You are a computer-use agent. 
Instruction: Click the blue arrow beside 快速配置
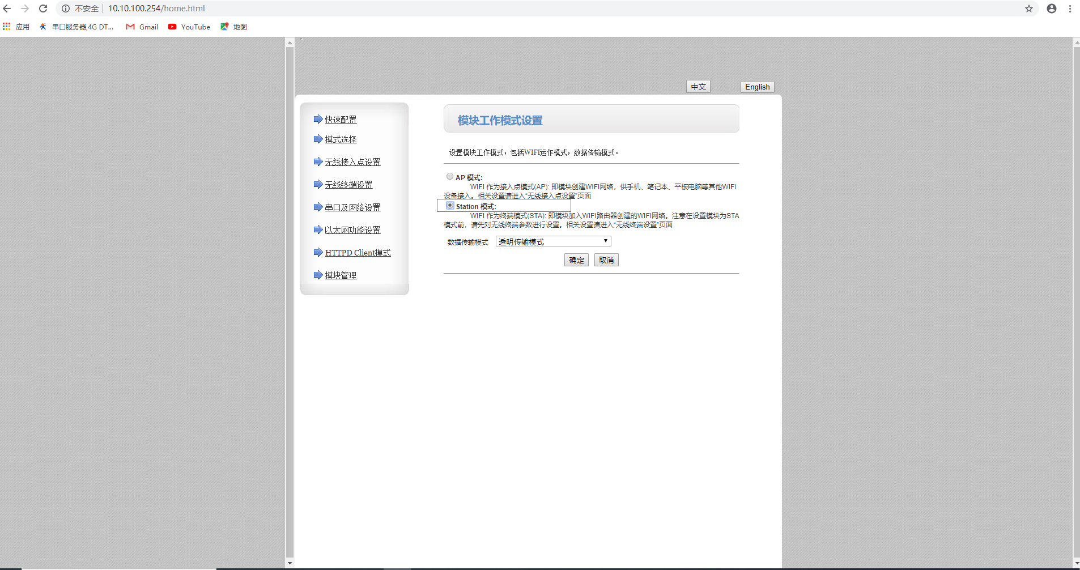tap(318, 119)
